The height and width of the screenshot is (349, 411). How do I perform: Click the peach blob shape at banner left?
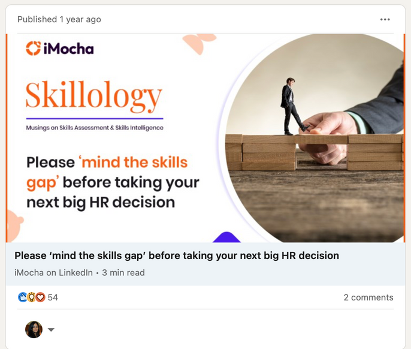coord(14,226)
